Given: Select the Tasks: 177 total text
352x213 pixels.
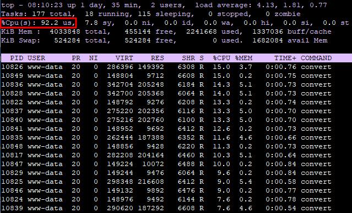Looking at the screenshot, I should 32,14.
